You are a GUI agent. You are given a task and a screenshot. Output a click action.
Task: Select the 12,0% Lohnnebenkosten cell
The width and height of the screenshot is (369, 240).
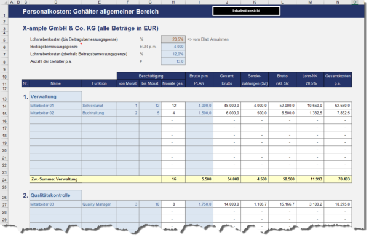point(173,54)
